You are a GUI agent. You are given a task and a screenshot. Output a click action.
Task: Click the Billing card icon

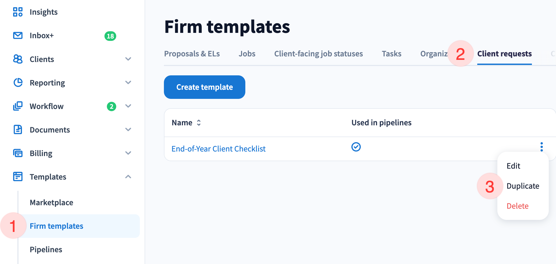(18, 153)
